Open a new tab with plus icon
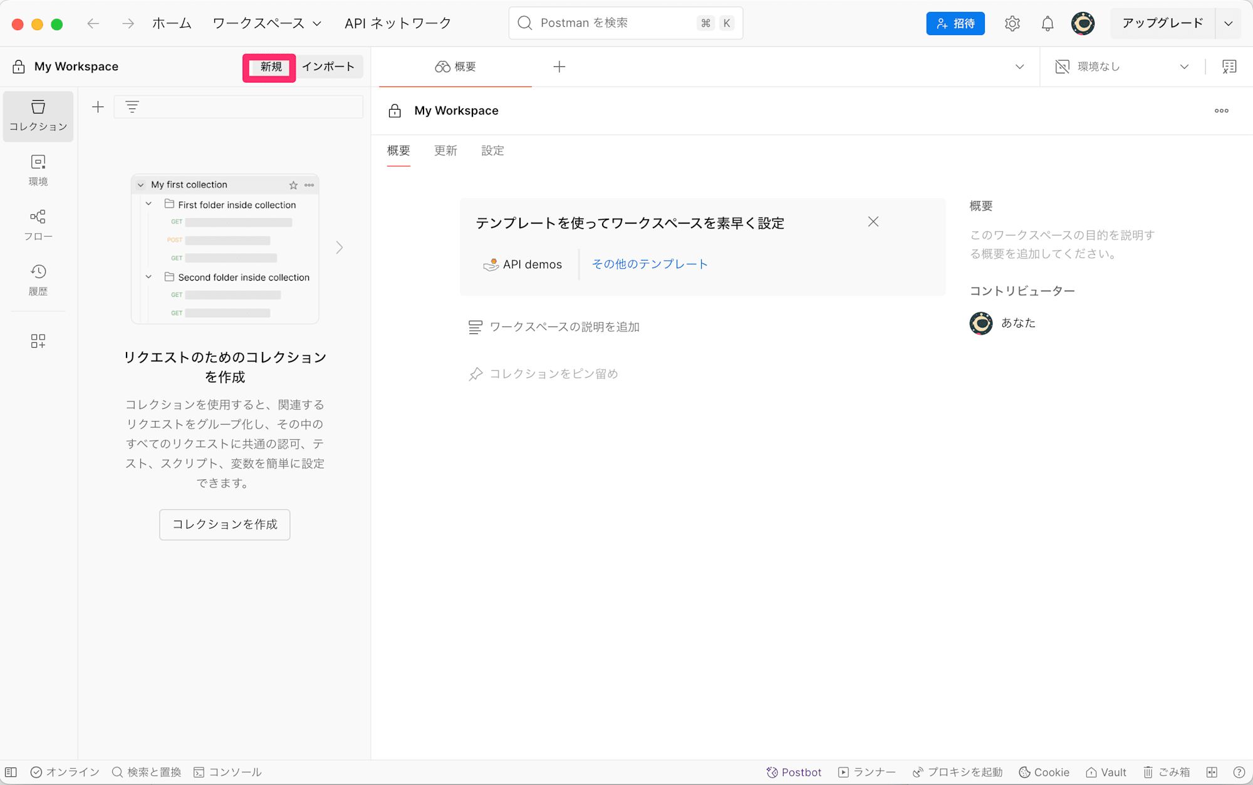 point(559,66)
